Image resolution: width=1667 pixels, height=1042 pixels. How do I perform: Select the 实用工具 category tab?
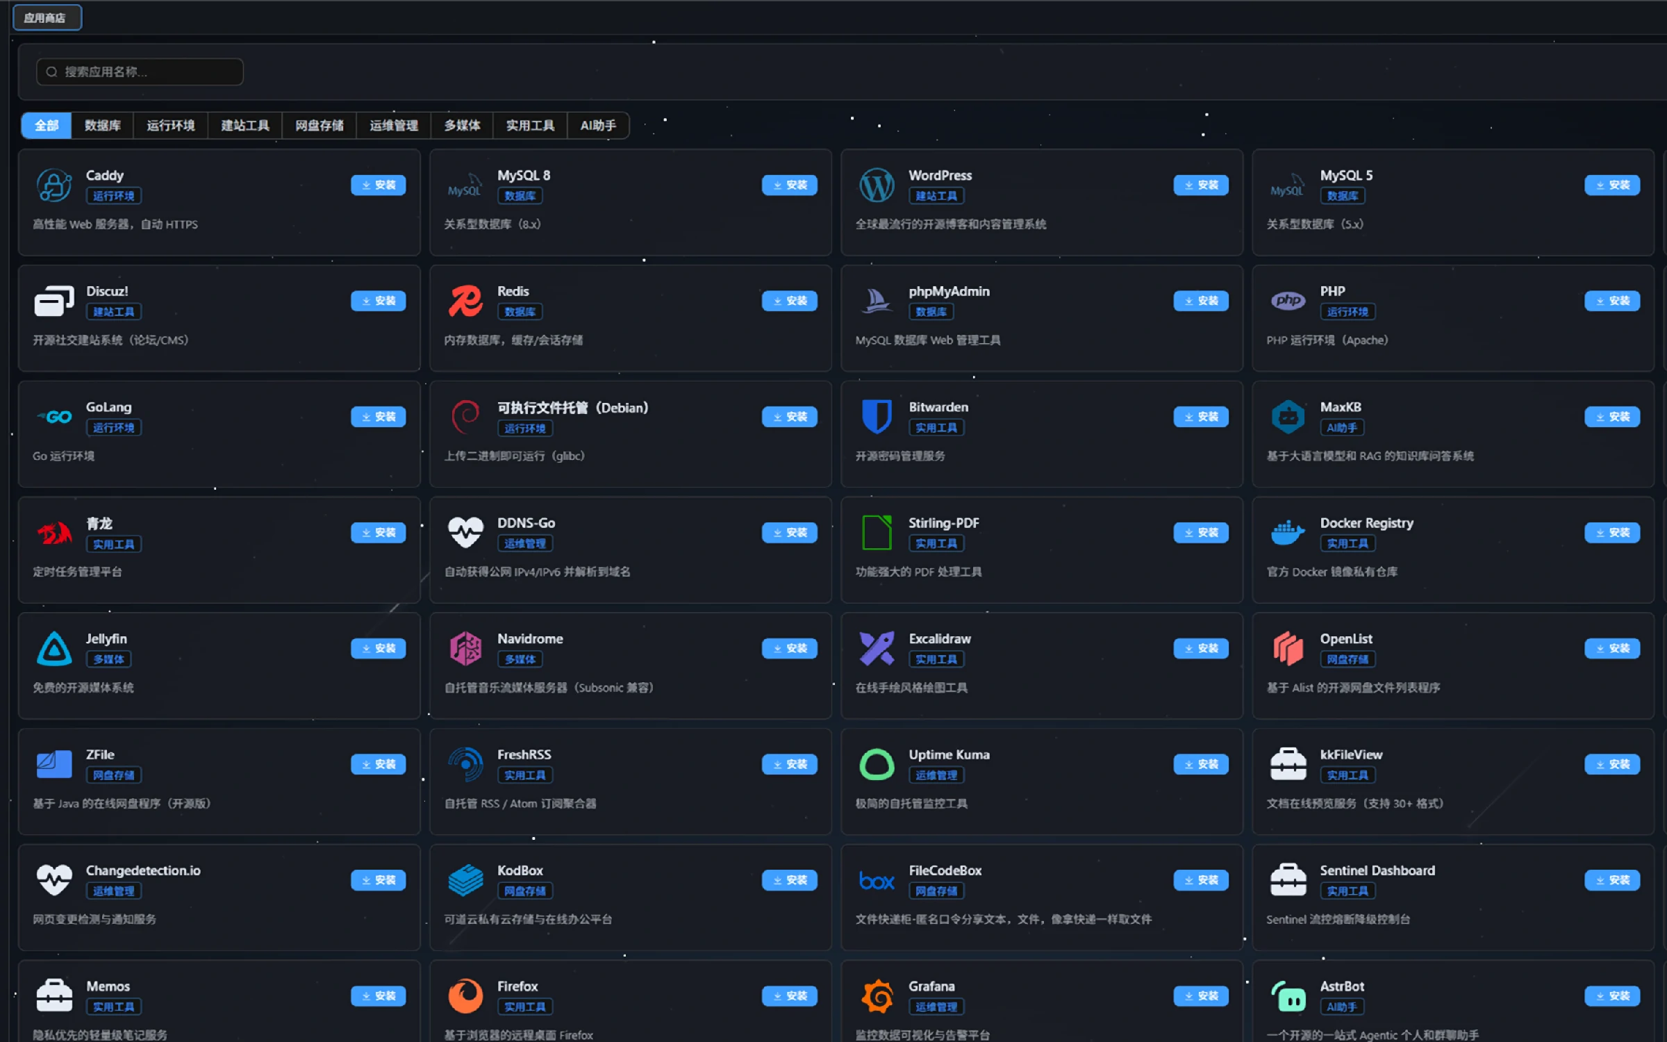(531, 126)
